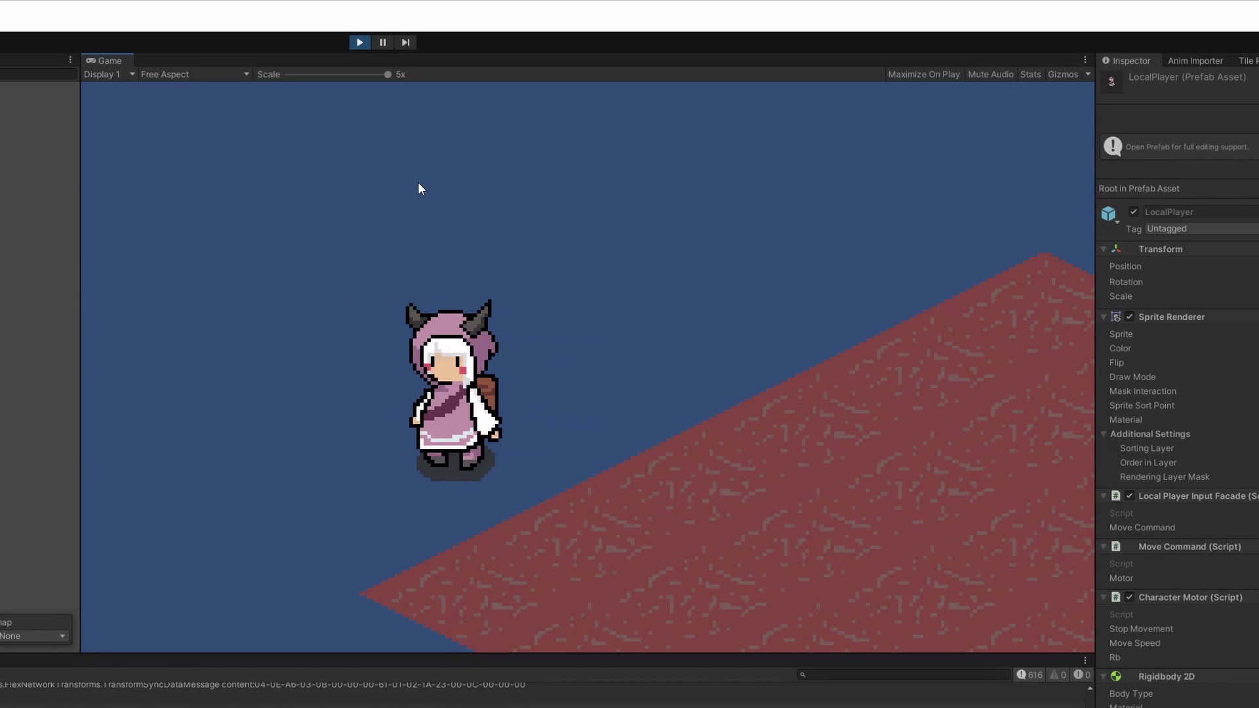Toggle the console info messages counter

1029,675
